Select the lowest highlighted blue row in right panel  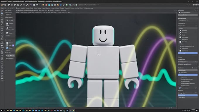tap(188, 95)
